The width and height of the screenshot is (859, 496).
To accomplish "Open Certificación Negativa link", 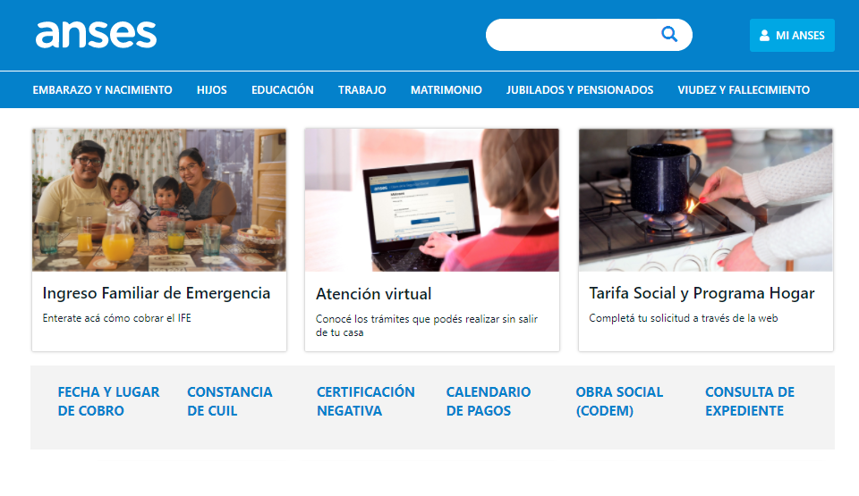I will coord(365,401).
